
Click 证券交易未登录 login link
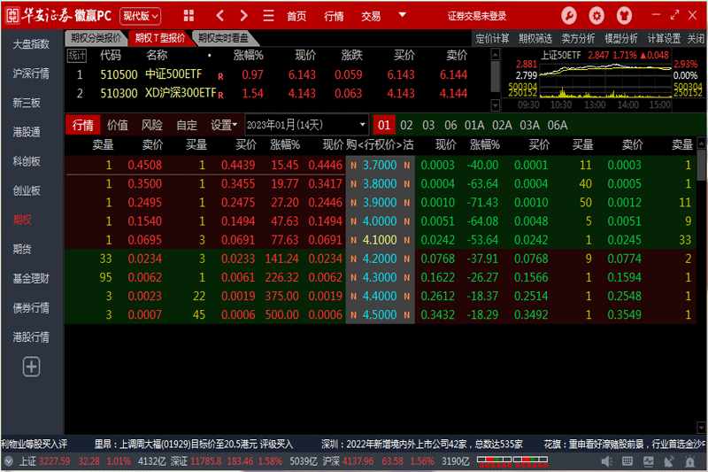pyautogui.click(x=477, y=16)
